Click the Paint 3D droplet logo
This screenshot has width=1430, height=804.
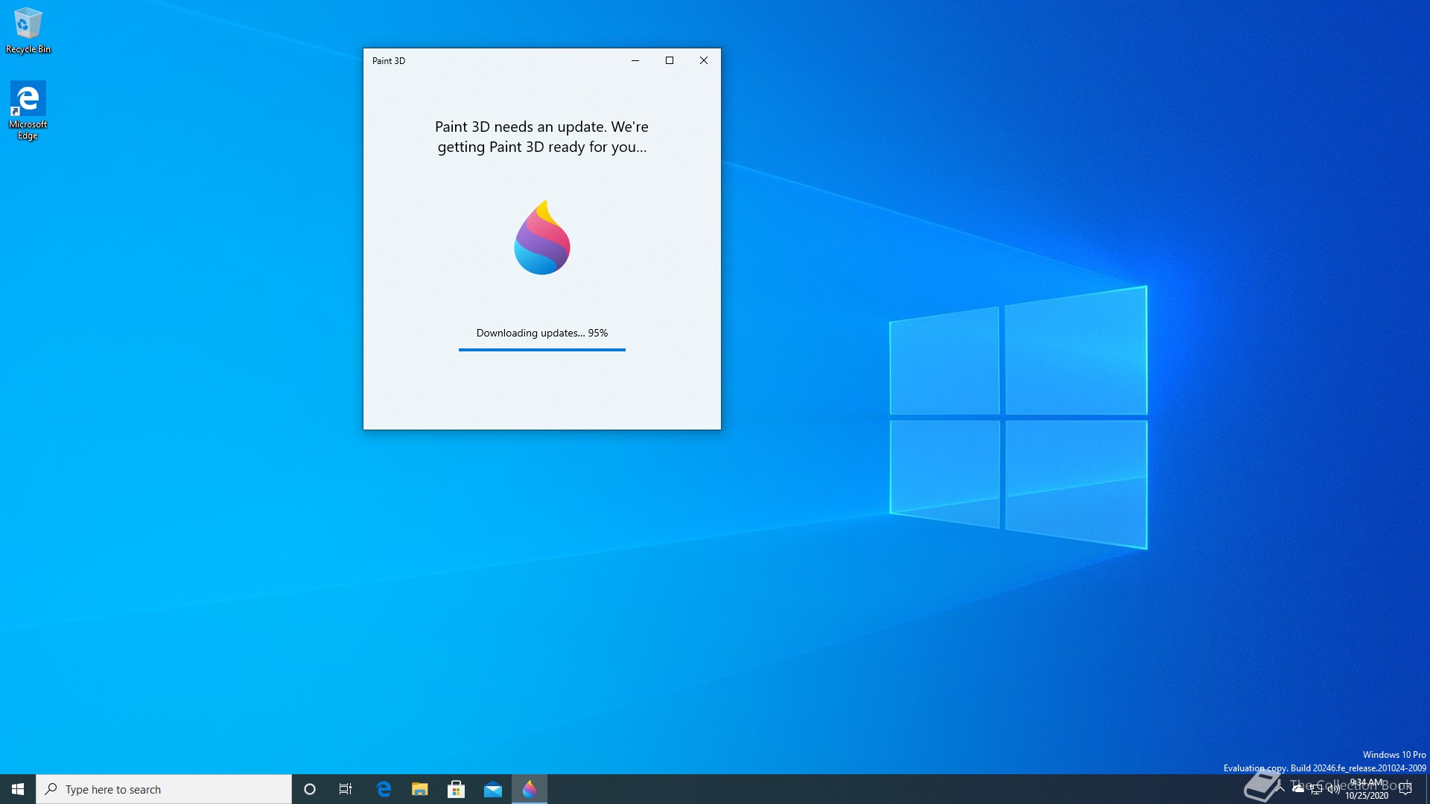click(x=542, y=237)
